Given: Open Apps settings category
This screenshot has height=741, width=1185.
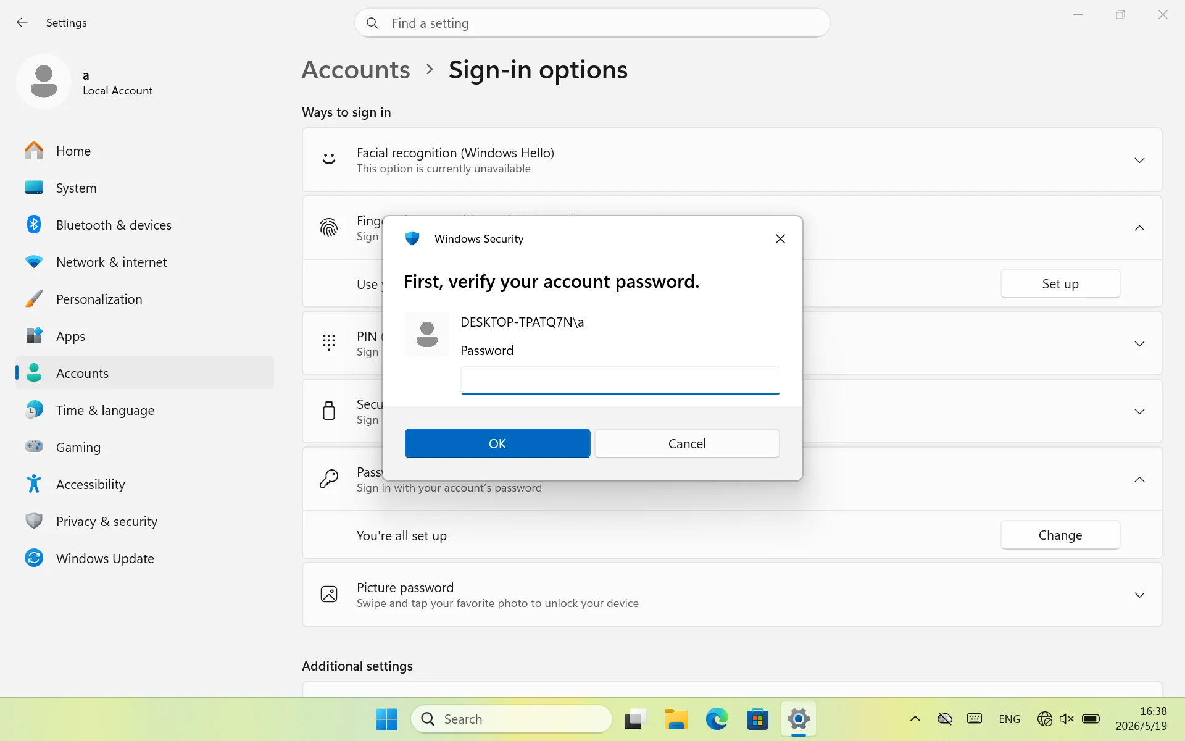Looking at the screenshot, I should point(144,336).
